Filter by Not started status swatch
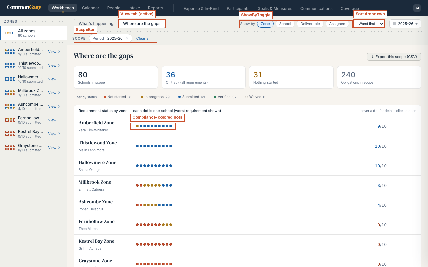Viewport: 428px width, 267px height. click(x=105, y=97)
